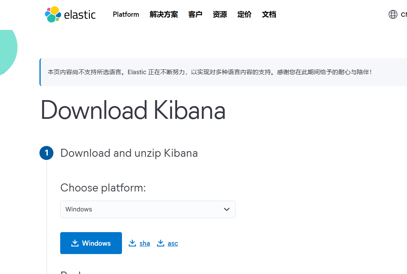The height and width of the screenshot is (274, 407).
Task: Open the 客户 menu
Action: coord(195,14)
